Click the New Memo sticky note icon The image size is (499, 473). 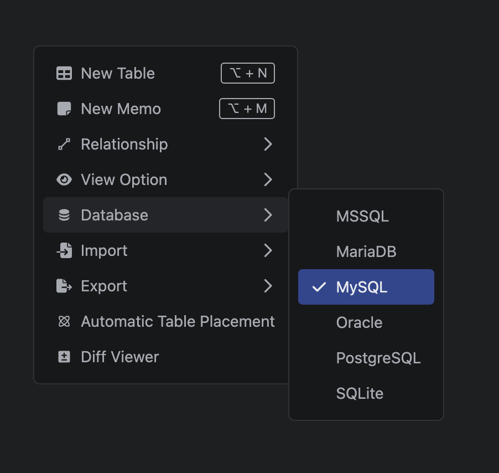pos(64,109)
